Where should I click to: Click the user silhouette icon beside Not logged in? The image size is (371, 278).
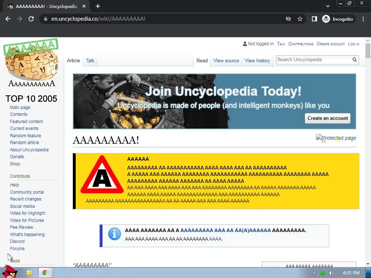(x=245, y=44)
